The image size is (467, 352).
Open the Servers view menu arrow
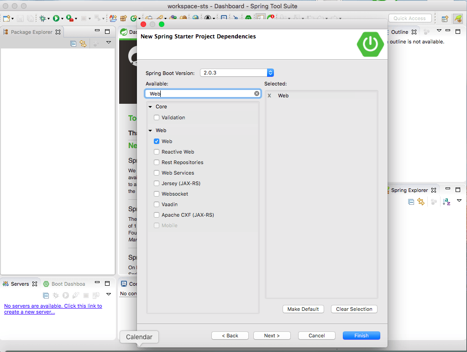109,294
